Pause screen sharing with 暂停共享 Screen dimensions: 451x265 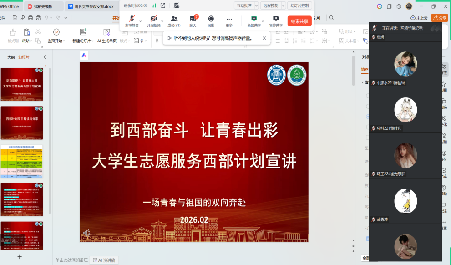[276, 21]
